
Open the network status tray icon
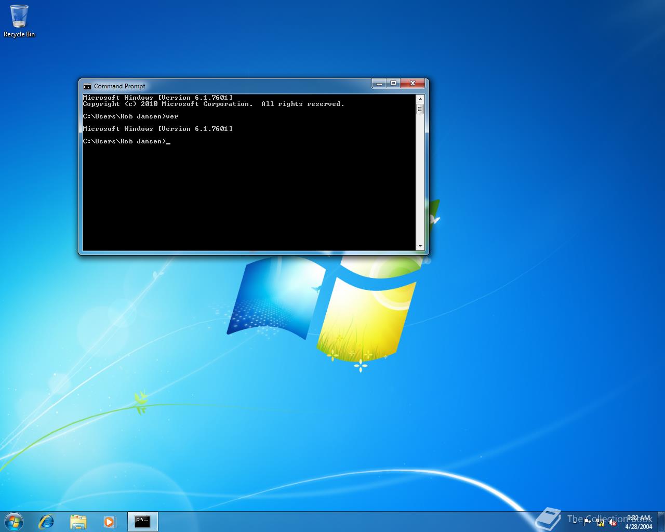click(601, 522)
